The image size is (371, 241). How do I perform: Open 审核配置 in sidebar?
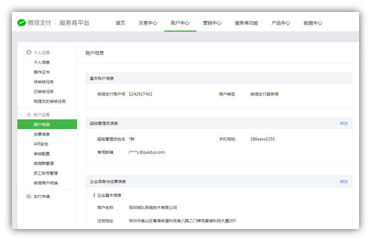[42, 154]
